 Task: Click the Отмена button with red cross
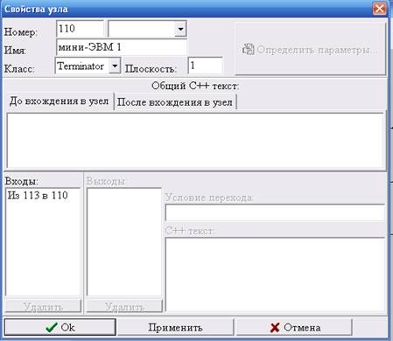coord(294,327)
